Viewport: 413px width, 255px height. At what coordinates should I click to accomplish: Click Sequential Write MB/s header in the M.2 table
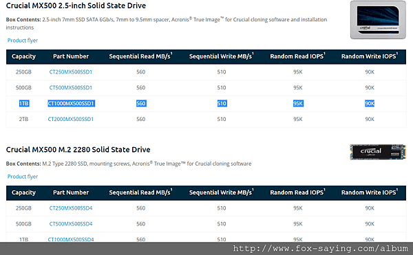(221, 192)
